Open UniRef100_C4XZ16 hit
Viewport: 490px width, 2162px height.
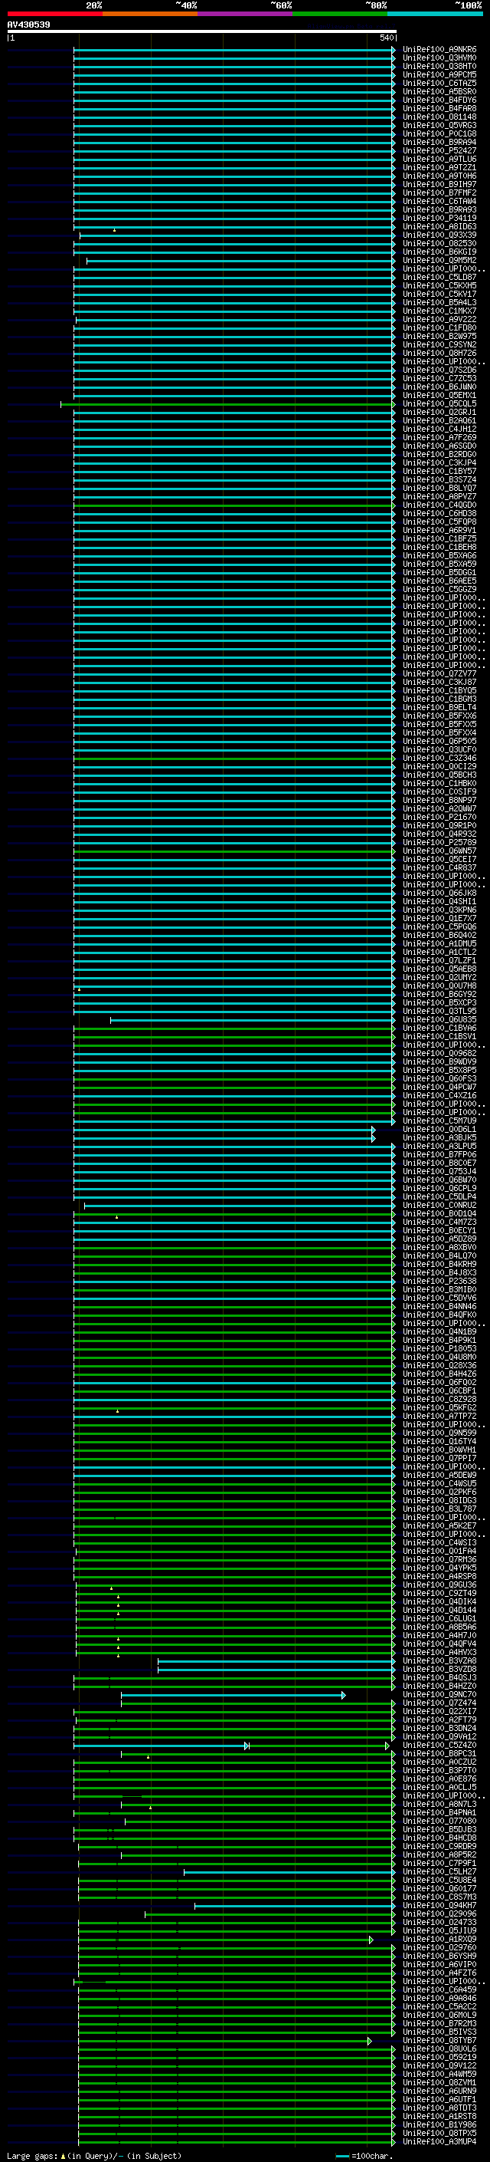(x=439, y=1095)
